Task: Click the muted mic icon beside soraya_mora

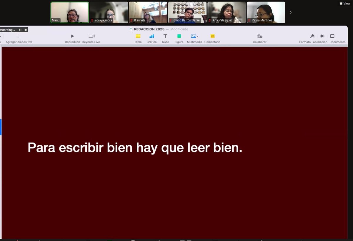Action: point(92,20)
